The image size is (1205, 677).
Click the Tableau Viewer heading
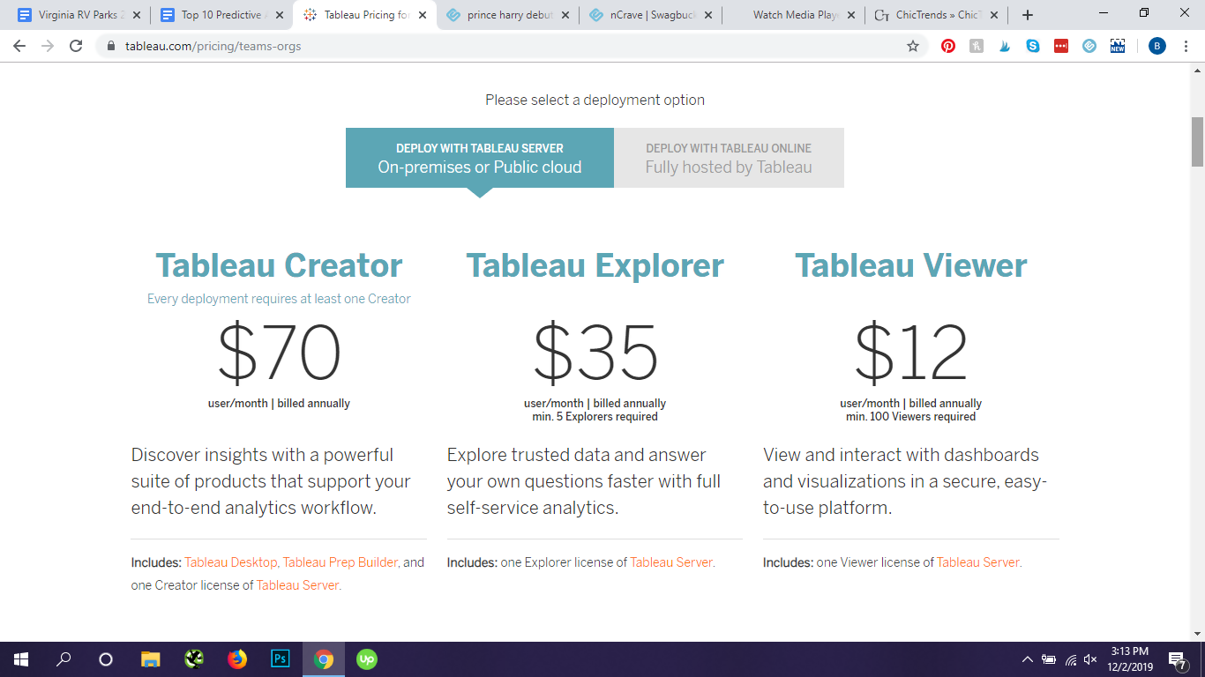pos(911,265)
